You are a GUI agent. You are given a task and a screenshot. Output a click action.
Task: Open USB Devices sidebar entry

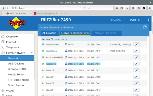click(x=16, y=64)
